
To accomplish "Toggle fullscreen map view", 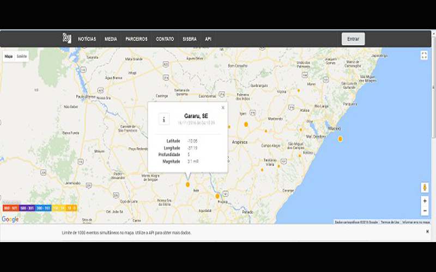I will (424, 55).
